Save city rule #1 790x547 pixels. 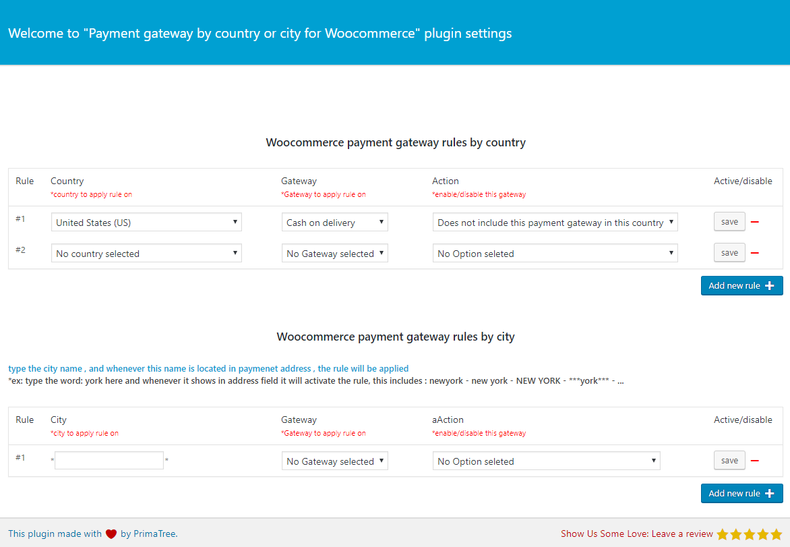[x=729, y=461]
